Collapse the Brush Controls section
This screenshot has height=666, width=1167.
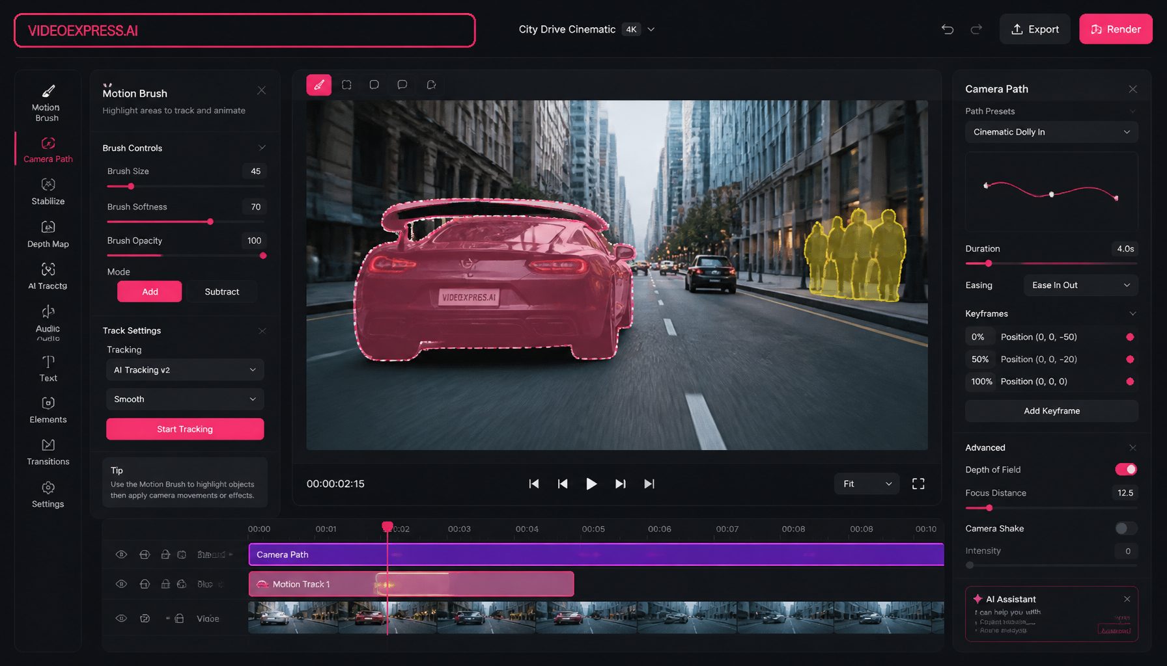click(x=262, y=148)
